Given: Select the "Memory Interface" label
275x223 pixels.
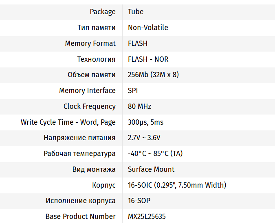Looking at the screenshot, I should pos(87,91).
